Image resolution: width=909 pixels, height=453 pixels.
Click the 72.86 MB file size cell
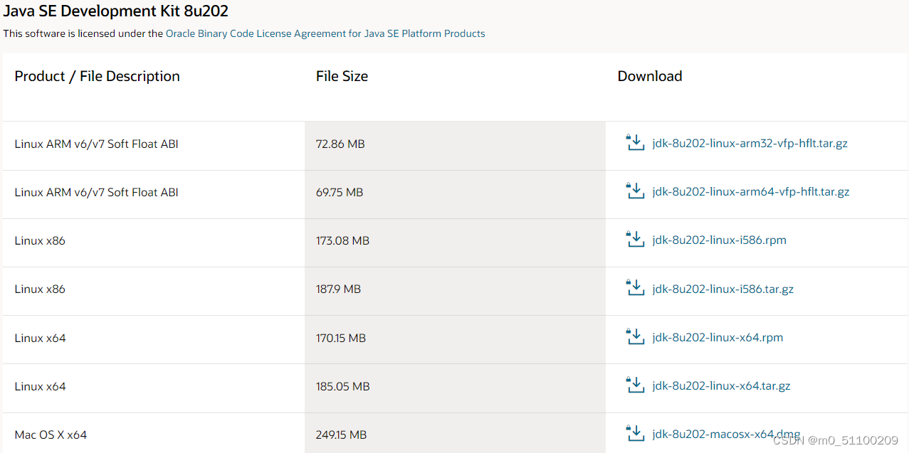click(456, 146)
